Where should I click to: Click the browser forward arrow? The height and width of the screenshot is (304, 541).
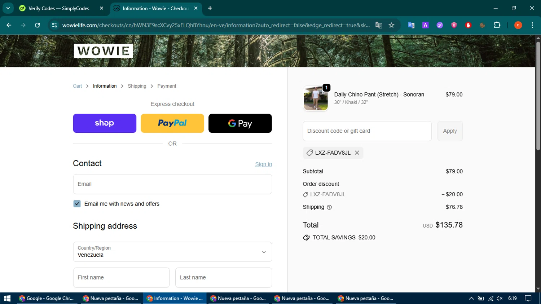coord(23,25)
